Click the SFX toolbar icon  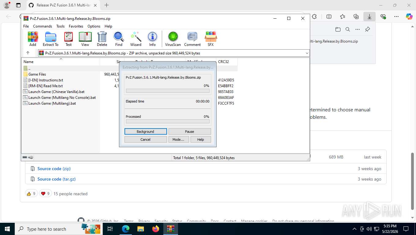[210, 39]
